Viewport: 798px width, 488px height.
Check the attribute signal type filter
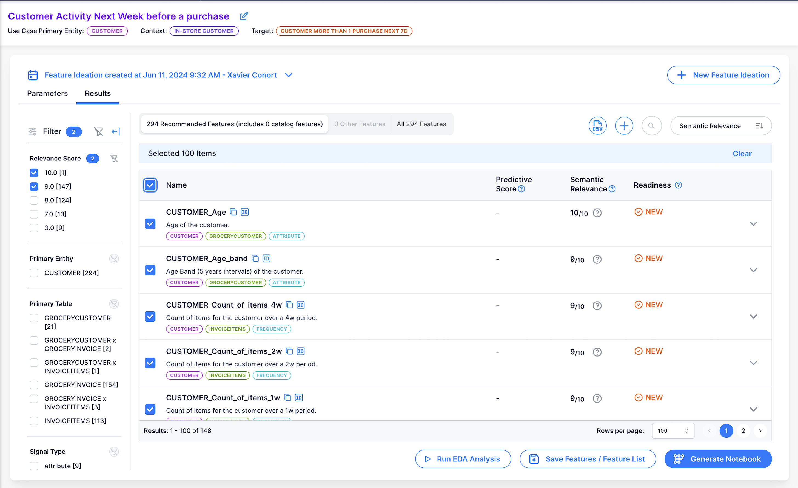(x=34, y=466)
